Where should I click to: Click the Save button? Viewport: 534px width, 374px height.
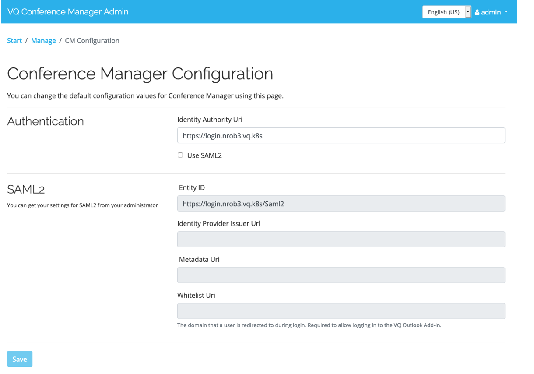(x=20, y=359)
